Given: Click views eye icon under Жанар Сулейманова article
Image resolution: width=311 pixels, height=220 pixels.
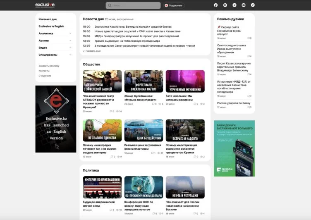Looking at the screenshot, I should 160,104.
